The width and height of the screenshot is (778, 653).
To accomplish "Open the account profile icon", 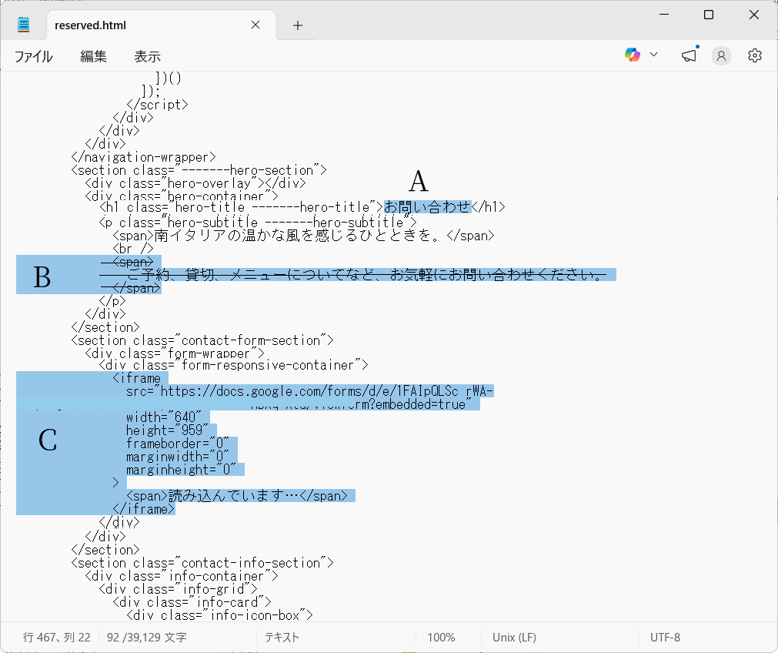I will pos(721,55).
